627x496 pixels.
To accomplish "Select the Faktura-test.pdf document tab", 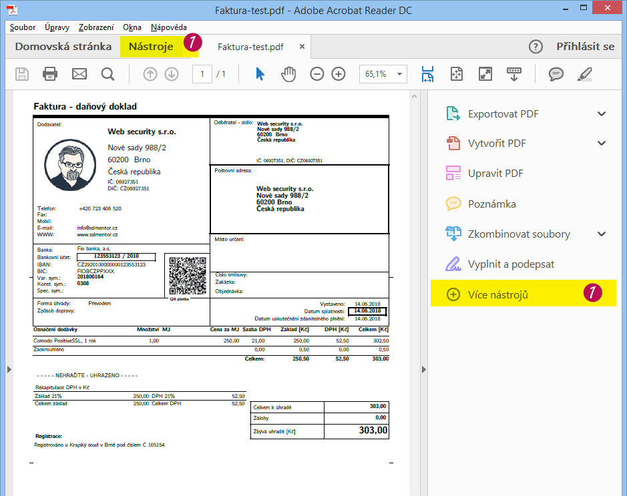I will point(250,47).
